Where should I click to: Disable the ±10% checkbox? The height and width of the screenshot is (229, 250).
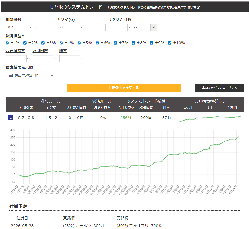[170, 43]
